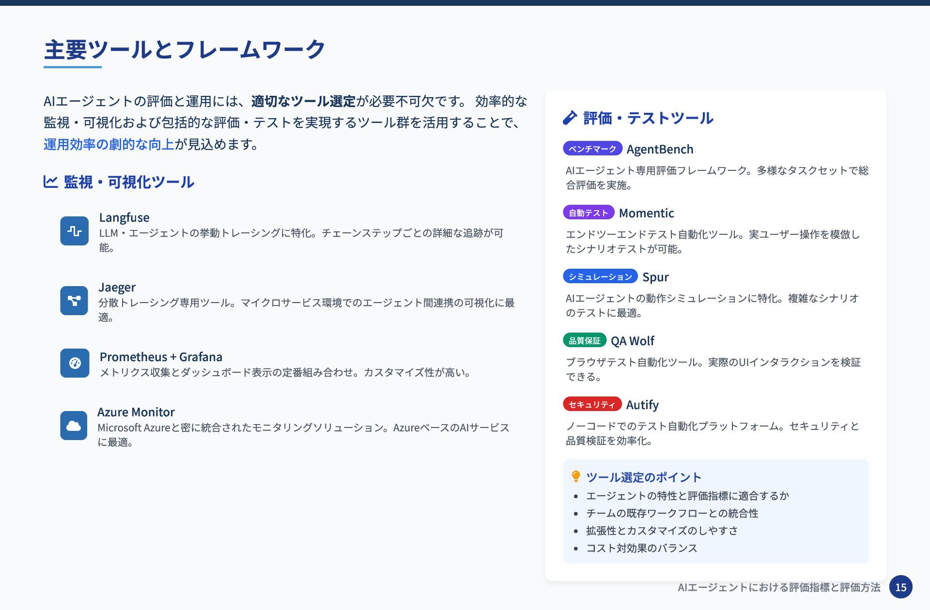Click the lightbulb icon next to ツール選定のポイント
This screenshot has width=930, height=610.
coord(576,477)
